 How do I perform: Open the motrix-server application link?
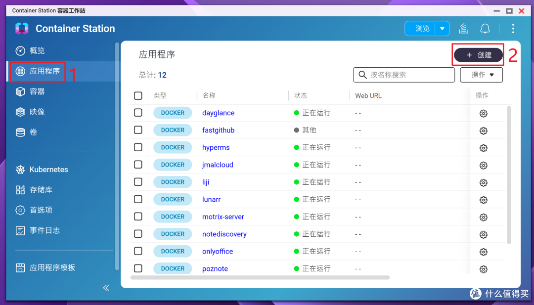pyautogui.click(x=223, y=217)
